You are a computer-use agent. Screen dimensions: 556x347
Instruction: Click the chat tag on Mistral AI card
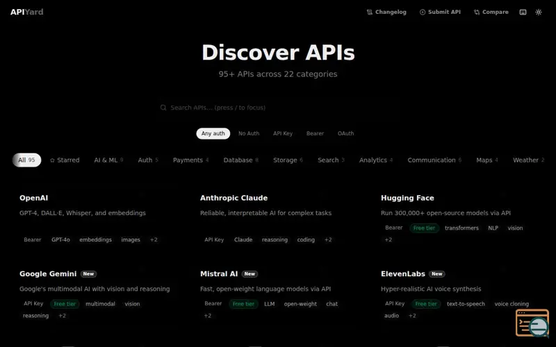point(332,304)
